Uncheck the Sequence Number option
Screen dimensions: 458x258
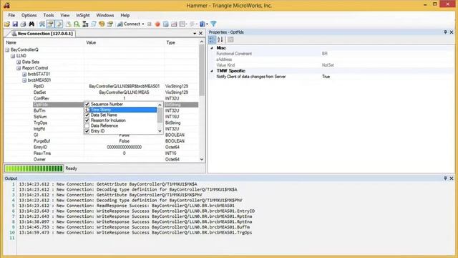[x=87, y=104]
